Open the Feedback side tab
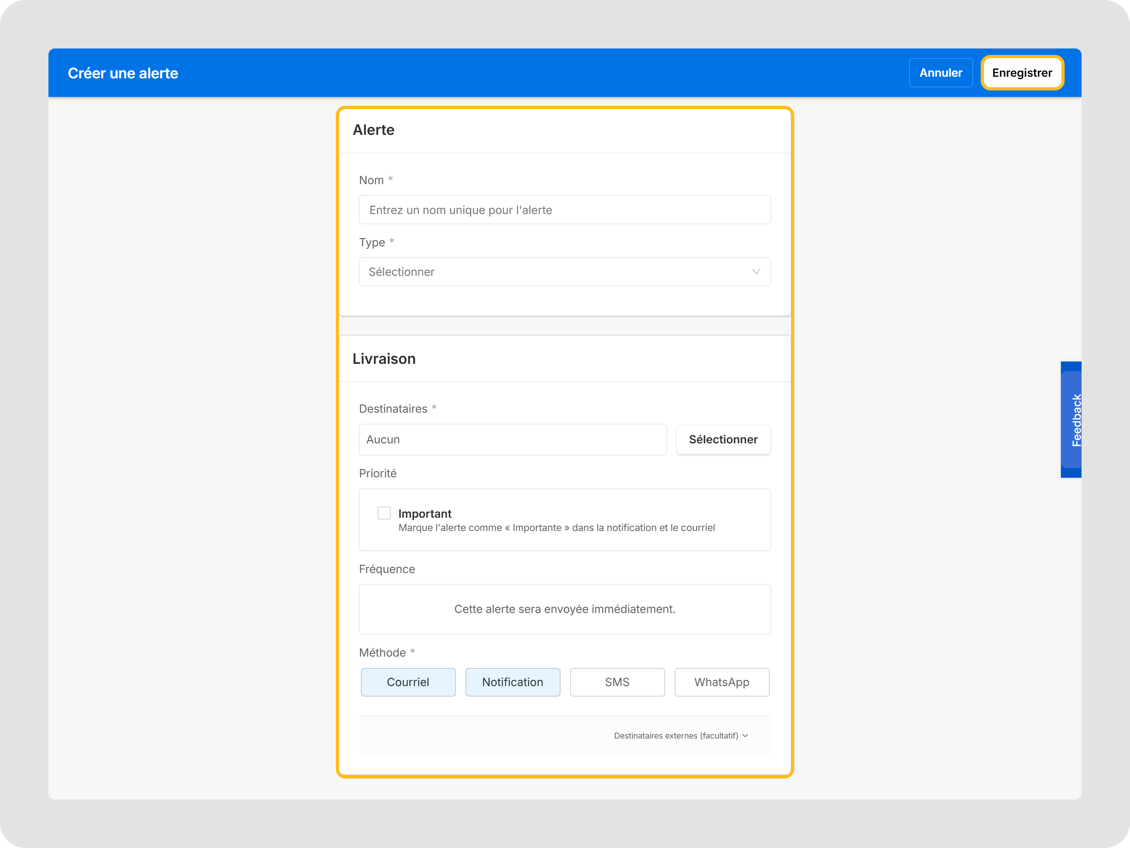The height and width of the screenshot is (848, 1130). point(1071,420)
